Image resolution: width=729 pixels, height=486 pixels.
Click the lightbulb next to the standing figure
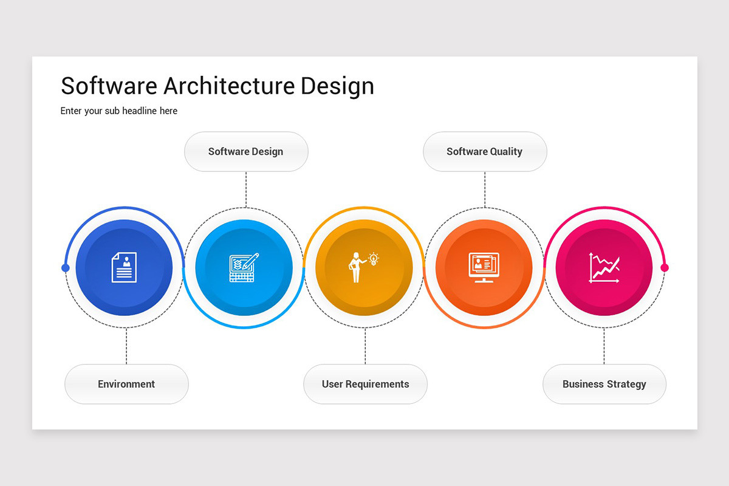(x=373, y=258)
